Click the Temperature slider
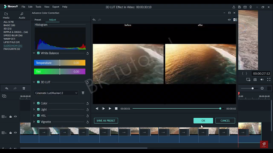The height and width of the screenshot is (153, 273). coord(60,63)
